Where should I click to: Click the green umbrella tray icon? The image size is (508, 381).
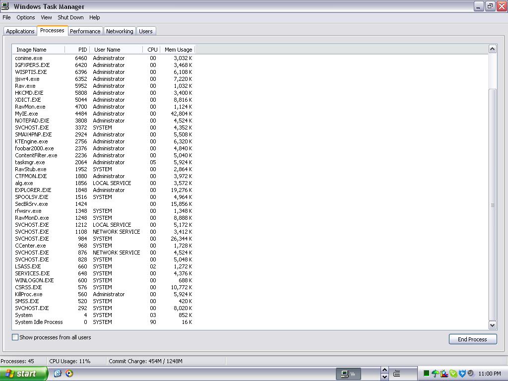(x=436, y=374)
